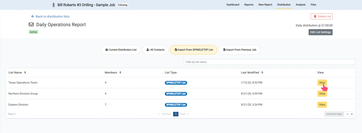Select Import From SPINDLETOP List
Viewport: 362px width, 133px height.
tap(193, 50)
